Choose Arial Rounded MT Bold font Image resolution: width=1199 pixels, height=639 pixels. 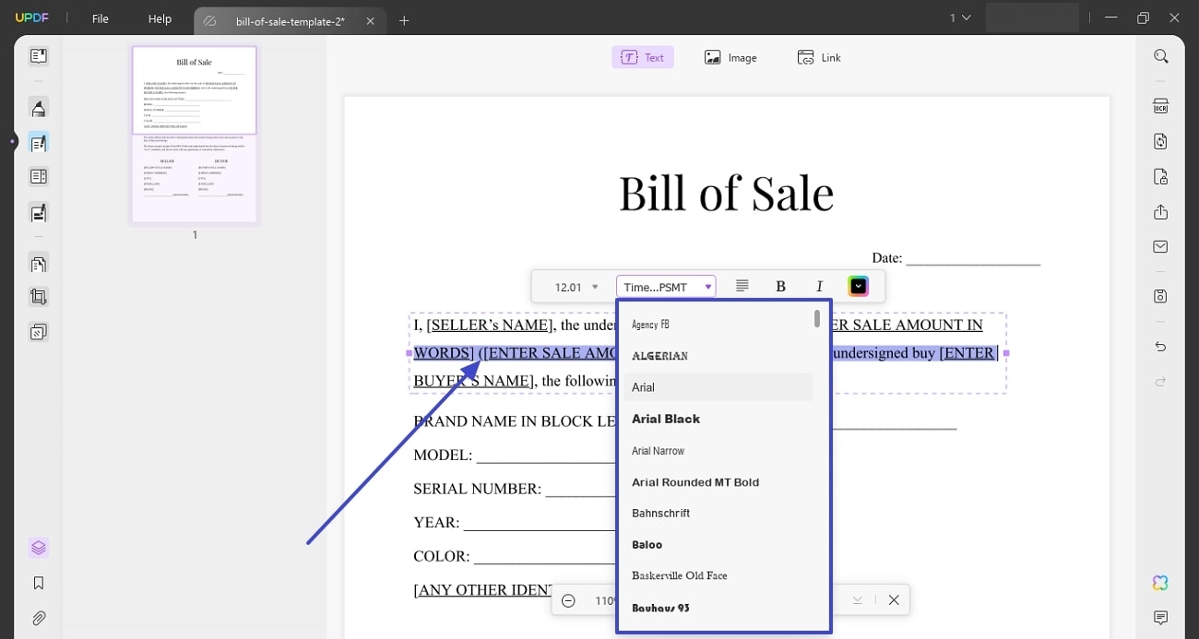pyautogui.click(x=718, y=482)
